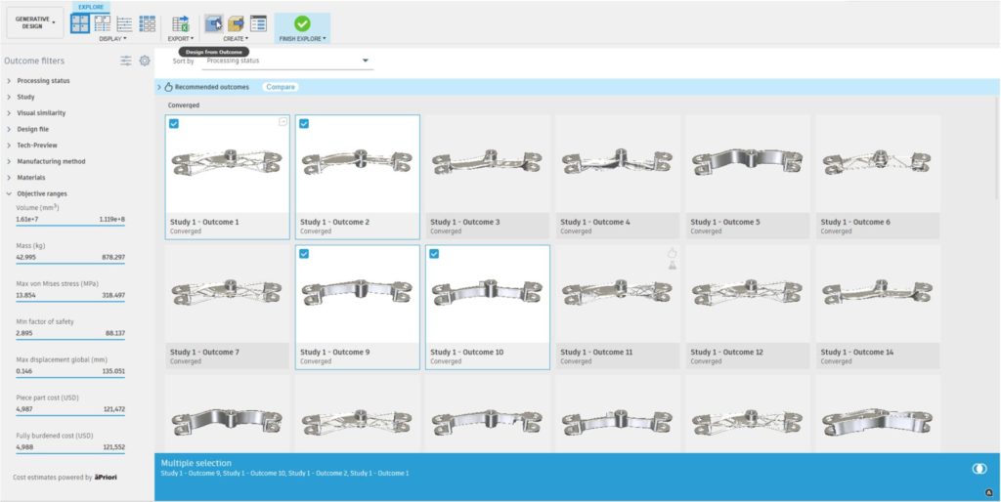The width and height of the screenshot is (1001, 502).
Task: Open the Display dropdown menu
Action: 113,39
